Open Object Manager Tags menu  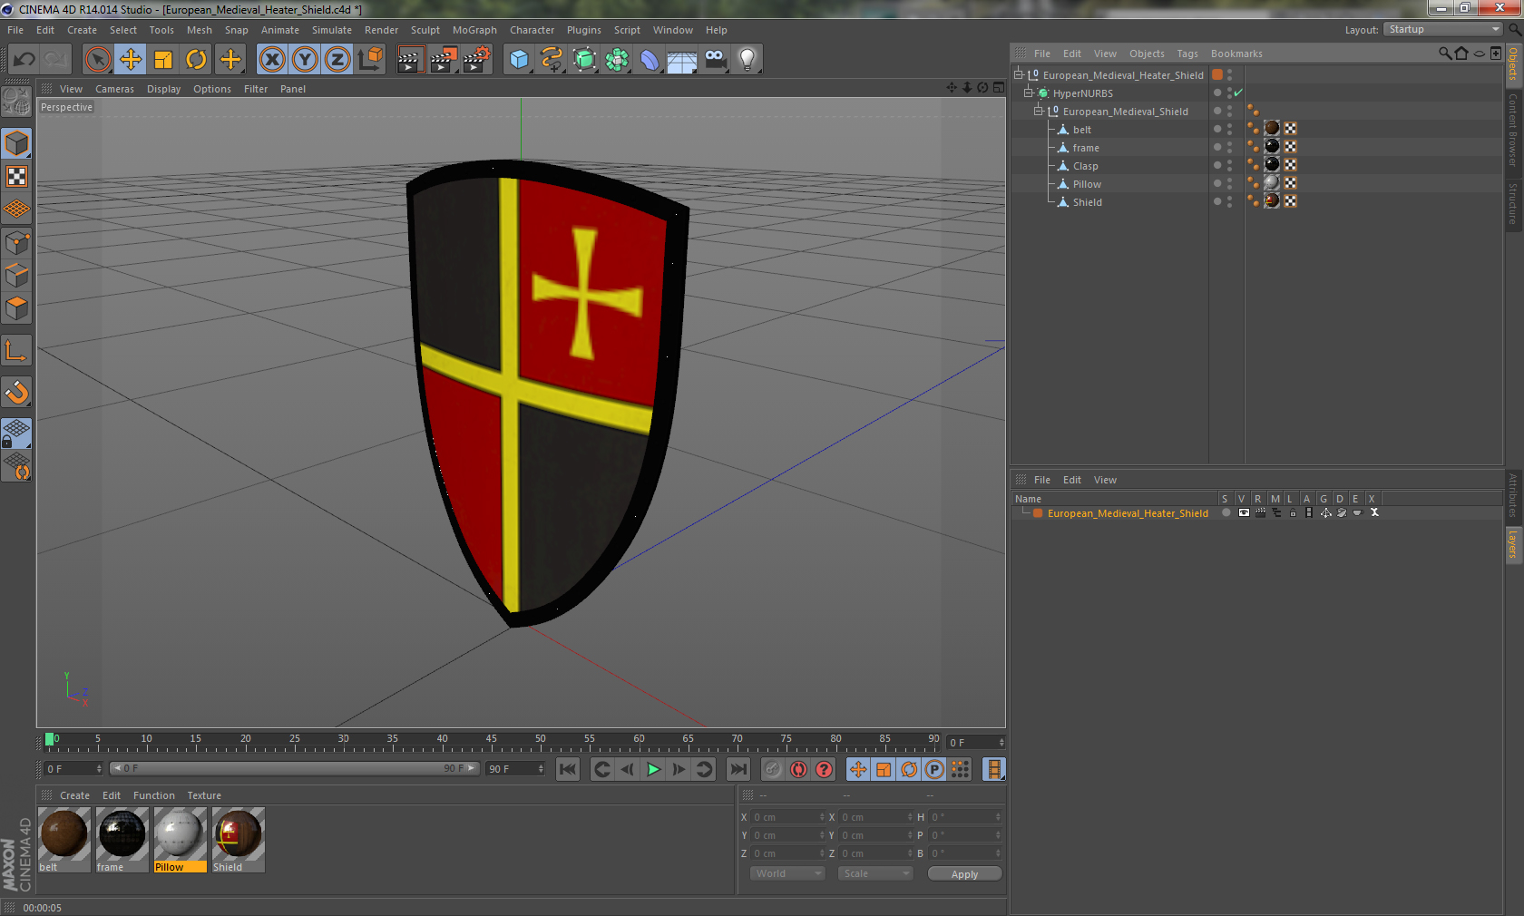(x=1187, y=54)
